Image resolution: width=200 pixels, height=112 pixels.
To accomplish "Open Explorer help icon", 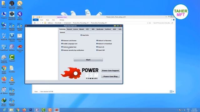I will pos(174,20).
